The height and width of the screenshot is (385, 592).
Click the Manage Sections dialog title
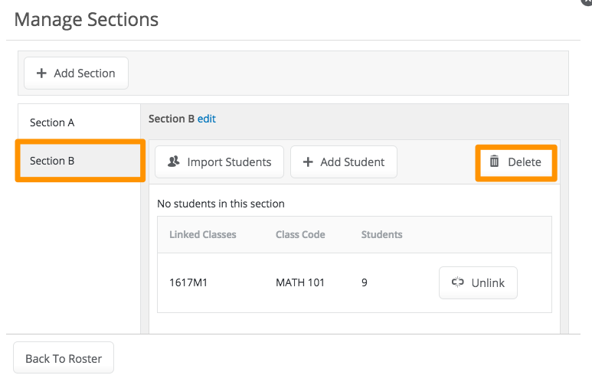pyautogui.click(x=87, y=19)
